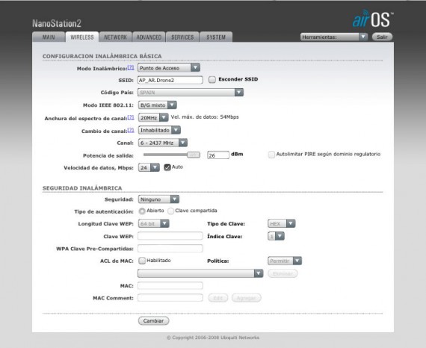This screenshot has height=348, width=426.
Task: Open the Herramientas tools dropdown
Action: [x=334, y=37]
